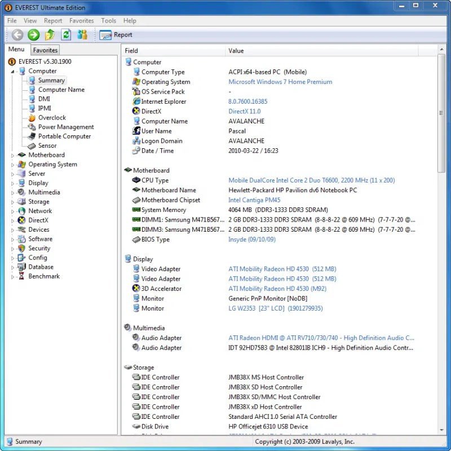Expand the Storage category in sidebar
Screen dimensions: 451x451
12,201
